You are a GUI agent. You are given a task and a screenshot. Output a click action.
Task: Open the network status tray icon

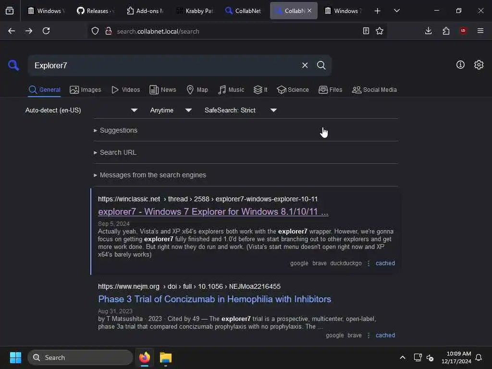[x=418, y=357]
